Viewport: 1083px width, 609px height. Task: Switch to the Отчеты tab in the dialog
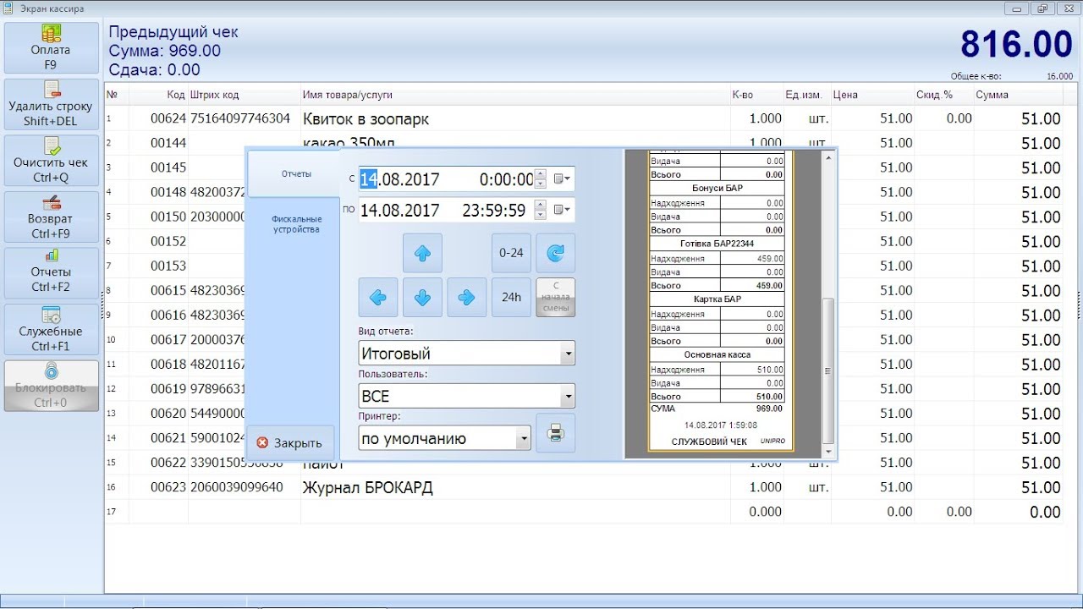click(x=296, y=174)
